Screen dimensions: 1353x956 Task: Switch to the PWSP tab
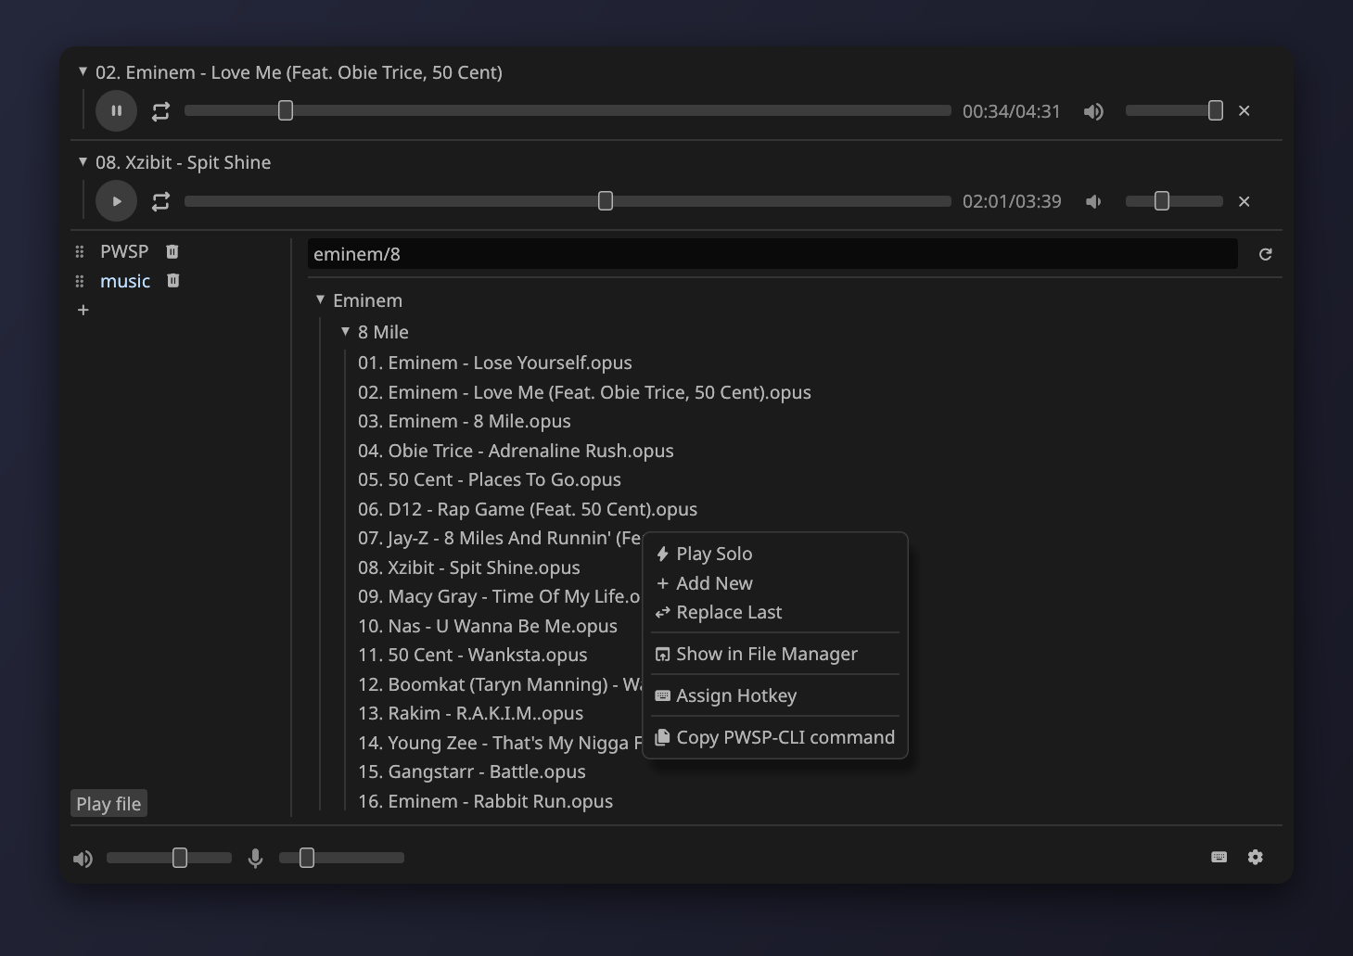pyautogui.click(x=124, y=251)
